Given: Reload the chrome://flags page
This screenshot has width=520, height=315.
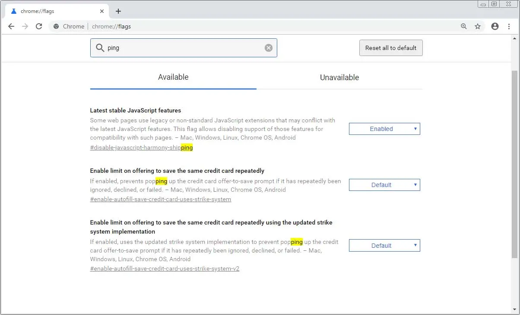Looking at the screenshot, I should tap(39, 26).
